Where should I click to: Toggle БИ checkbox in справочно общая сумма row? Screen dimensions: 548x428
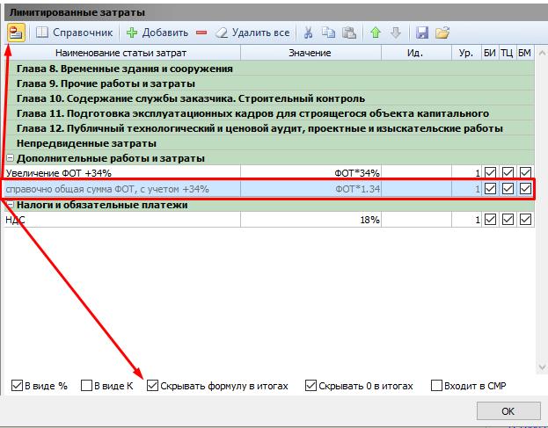(x=490, y=189)
